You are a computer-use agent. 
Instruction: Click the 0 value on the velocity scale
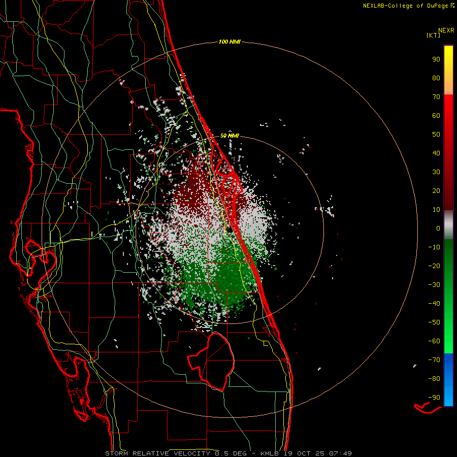438,228
